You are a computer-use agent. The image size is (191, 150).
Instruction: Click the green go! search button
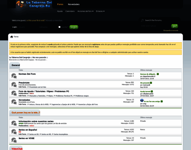coord(175,26)
